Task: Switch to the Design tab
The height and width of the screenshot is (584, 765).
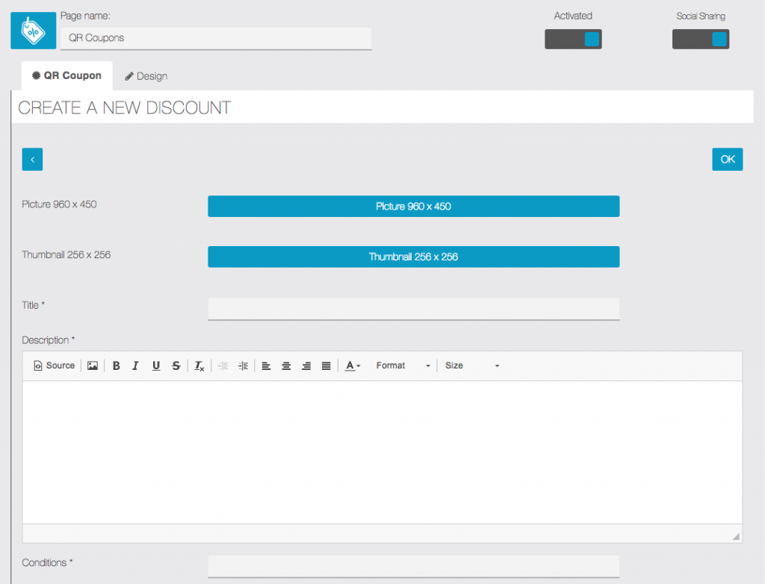Action: tap(146, 76)
